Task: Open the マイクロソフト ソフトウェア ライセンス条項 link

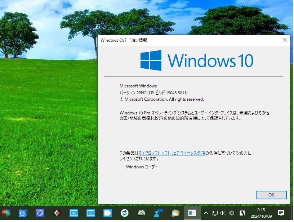Action: coord(172,153)
